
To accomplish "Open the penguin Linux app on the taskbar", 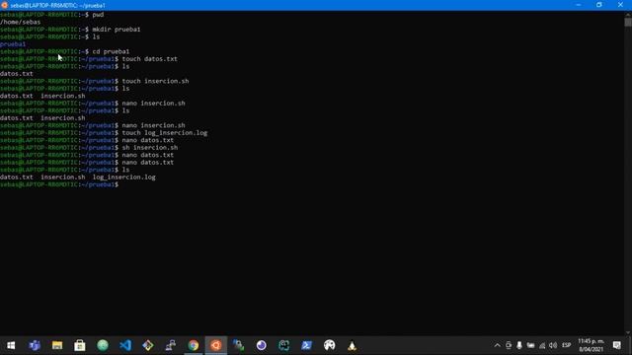I will [x=352, y=345].
